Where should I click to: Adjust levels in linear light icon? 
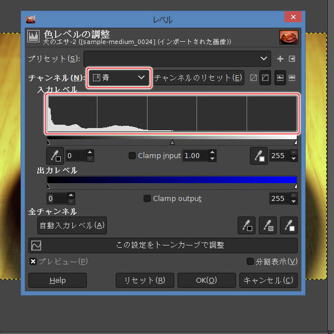253,77
